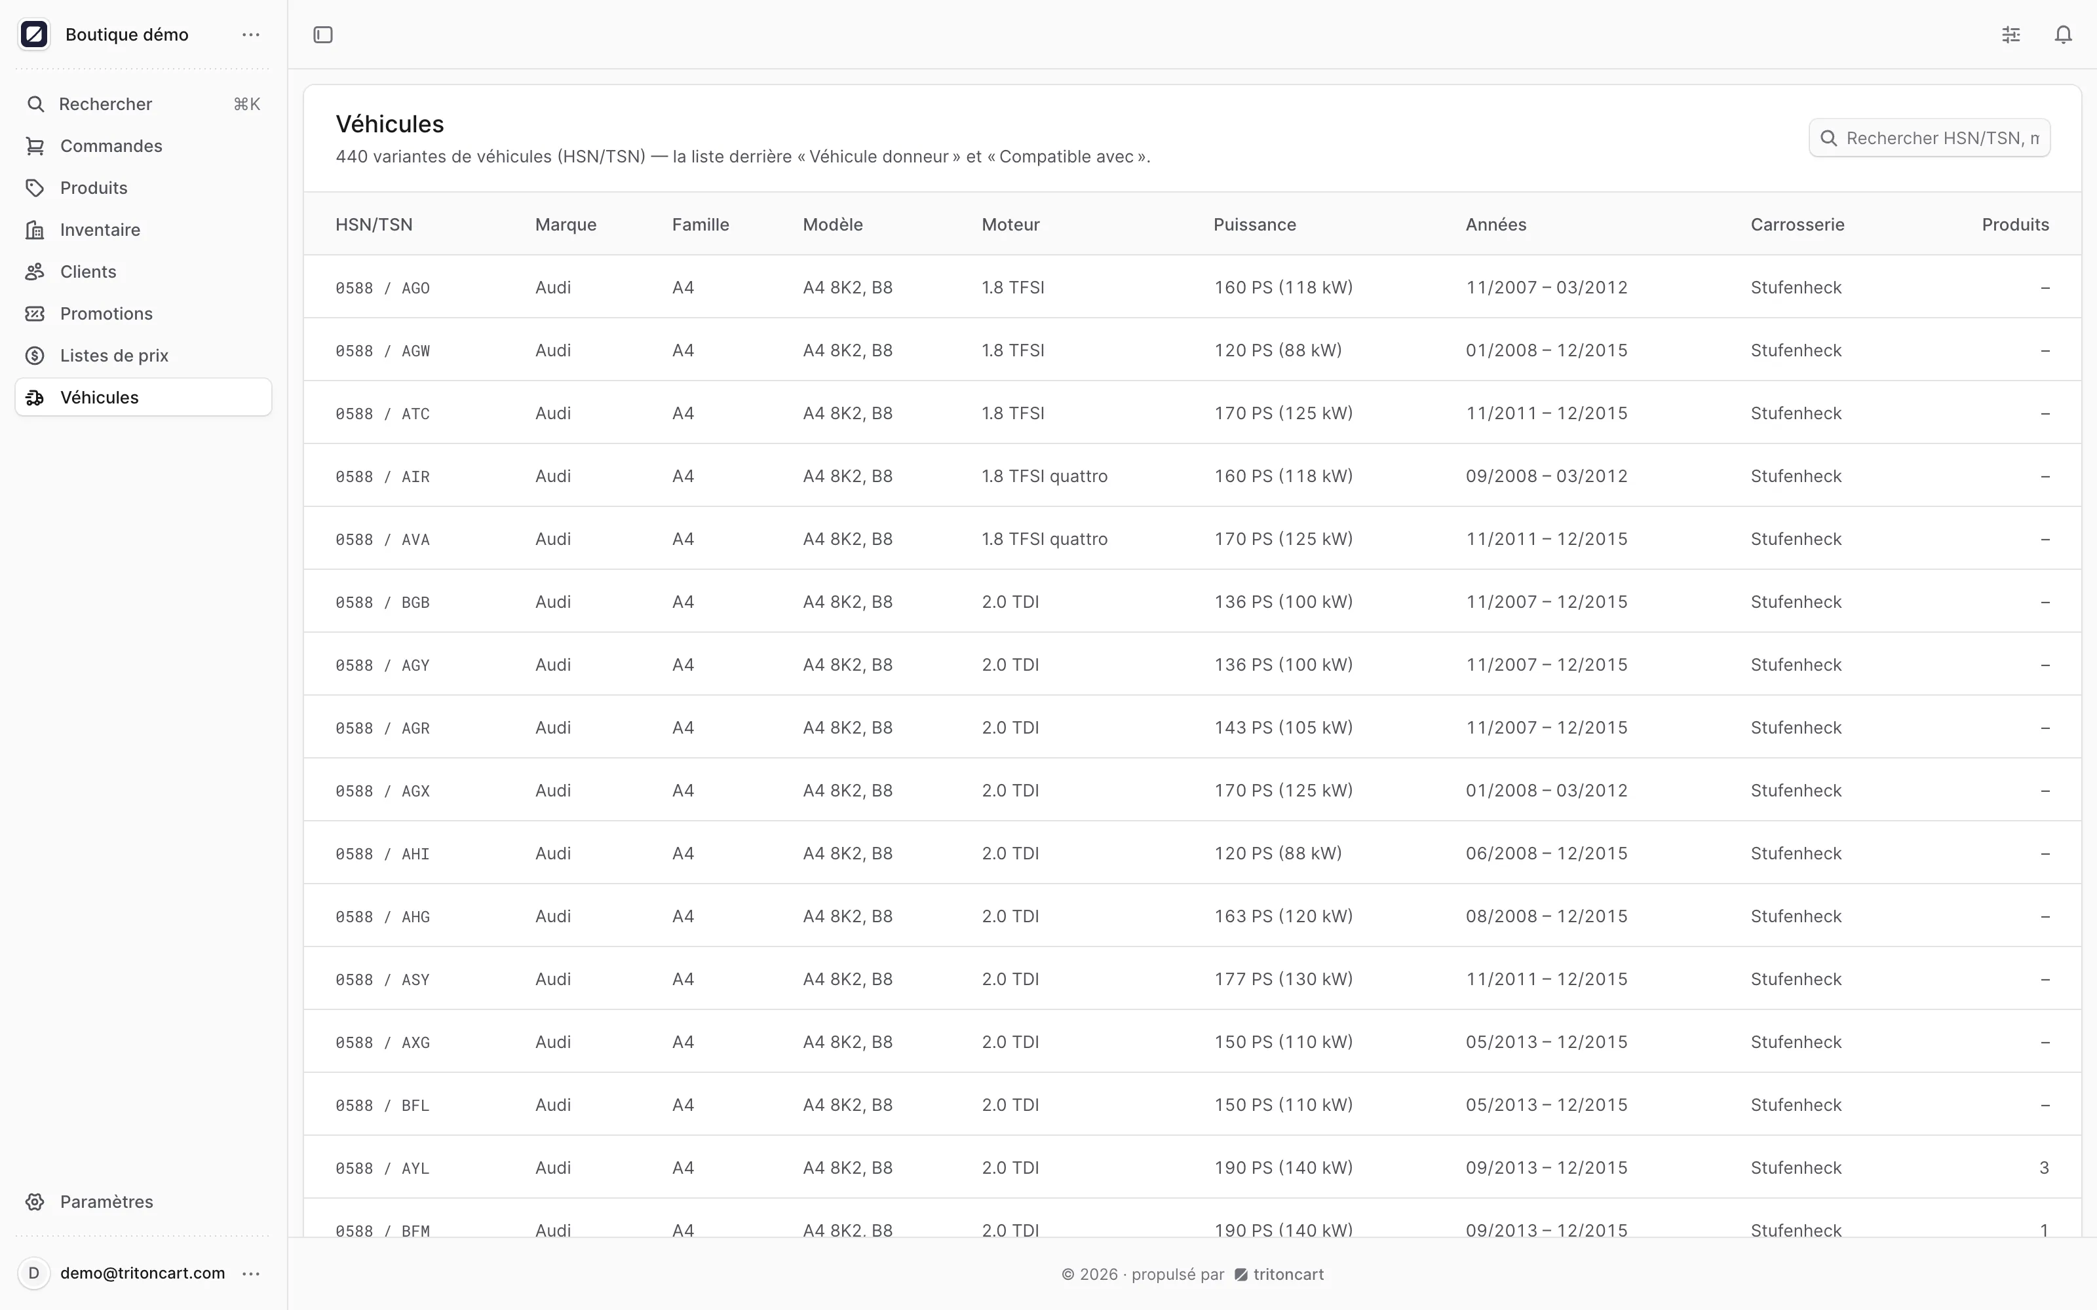Viewport: 2097px width, 1310px height.
Task: Click the 0588 / AYL vehicle code
Action: pyautogui.click(x=382, y=1168)
